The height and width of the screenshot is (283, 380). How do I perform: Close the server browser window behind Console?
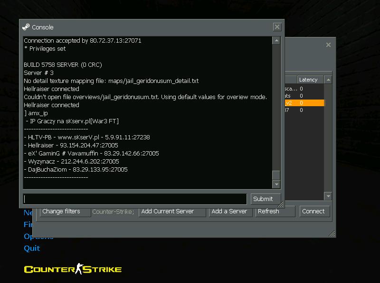(328, 45)
